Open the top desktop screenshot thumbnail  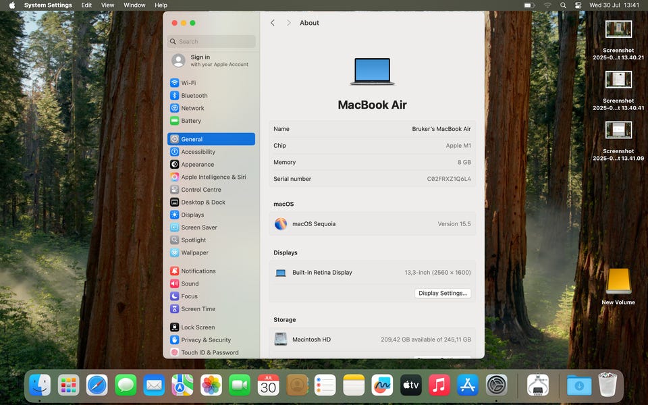[618, 29]
